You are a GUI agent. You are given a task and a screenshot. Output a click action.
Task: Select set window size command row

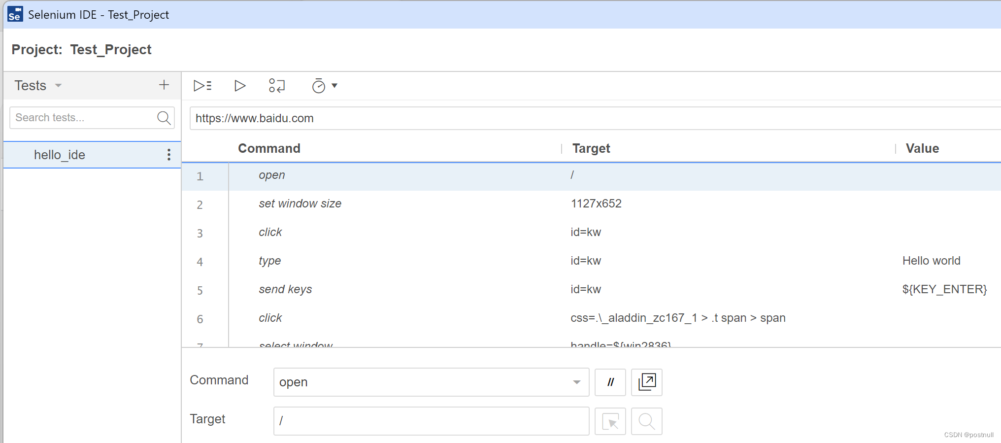591,204
